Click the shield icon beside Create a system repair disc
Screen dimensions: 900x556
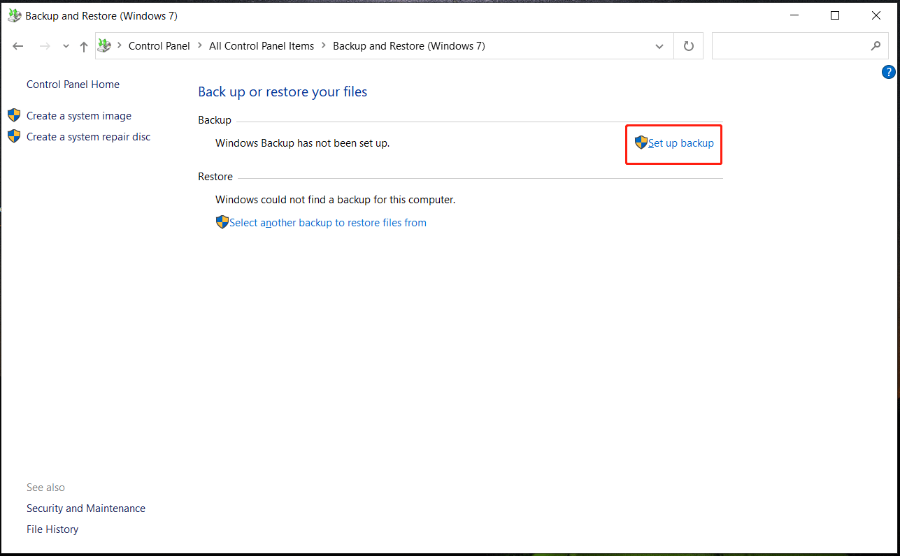tap(13, 136)
